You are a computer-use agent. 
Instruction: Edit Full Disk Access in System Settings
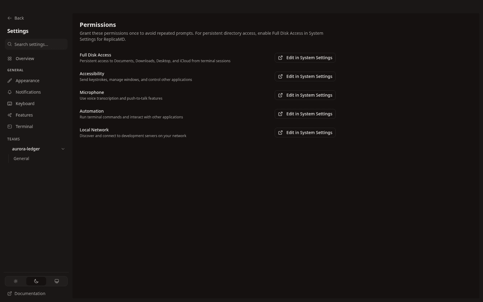[305, 58]
